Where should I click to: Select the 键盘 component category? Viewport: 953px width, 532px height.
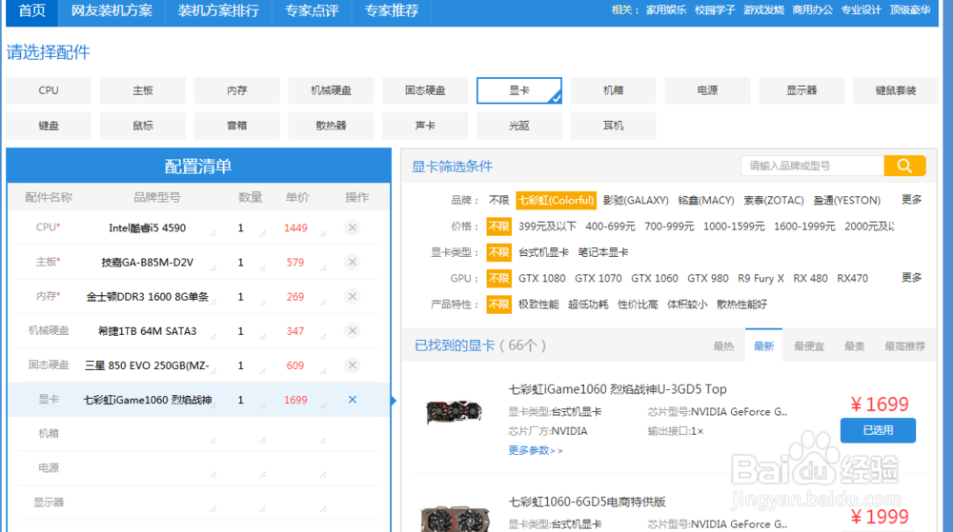(x=49, y=126)
